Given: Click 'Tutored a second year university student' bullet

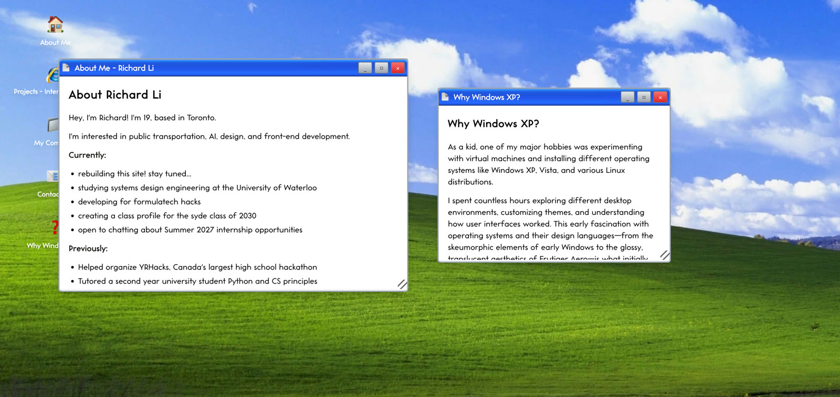Looking at the screenshot, I should [x=197, y=281].
